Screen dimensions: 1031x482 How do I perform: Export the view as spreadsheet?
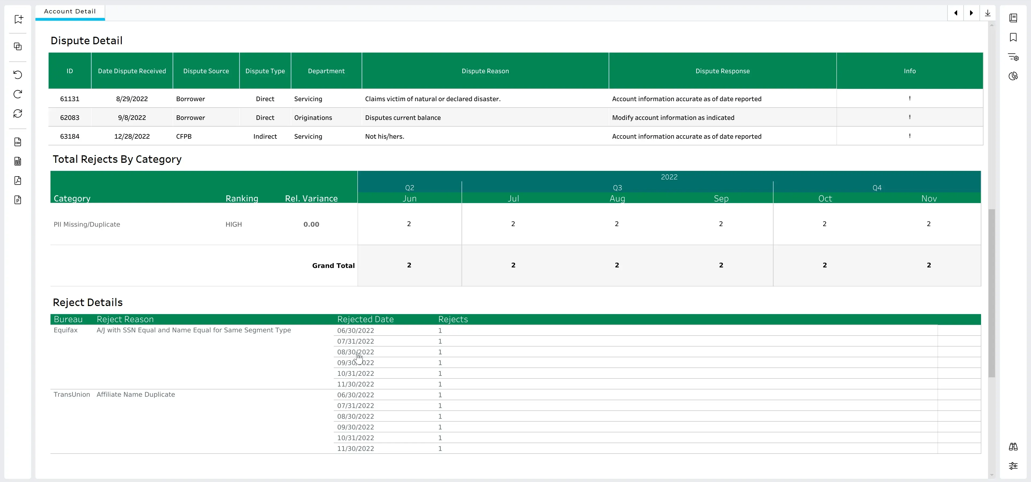(x=18, y=161)
